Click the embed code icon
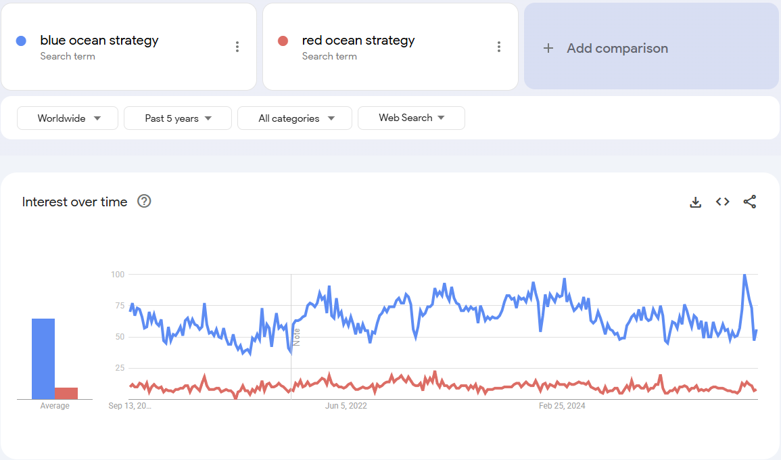Viewport: 781px width, 460px height. point(722,202)
